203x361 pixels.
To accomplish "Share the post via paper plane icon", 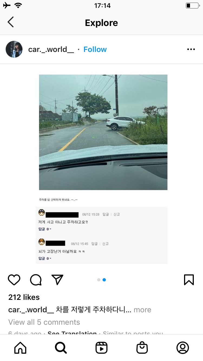I will tap(57, 280).
